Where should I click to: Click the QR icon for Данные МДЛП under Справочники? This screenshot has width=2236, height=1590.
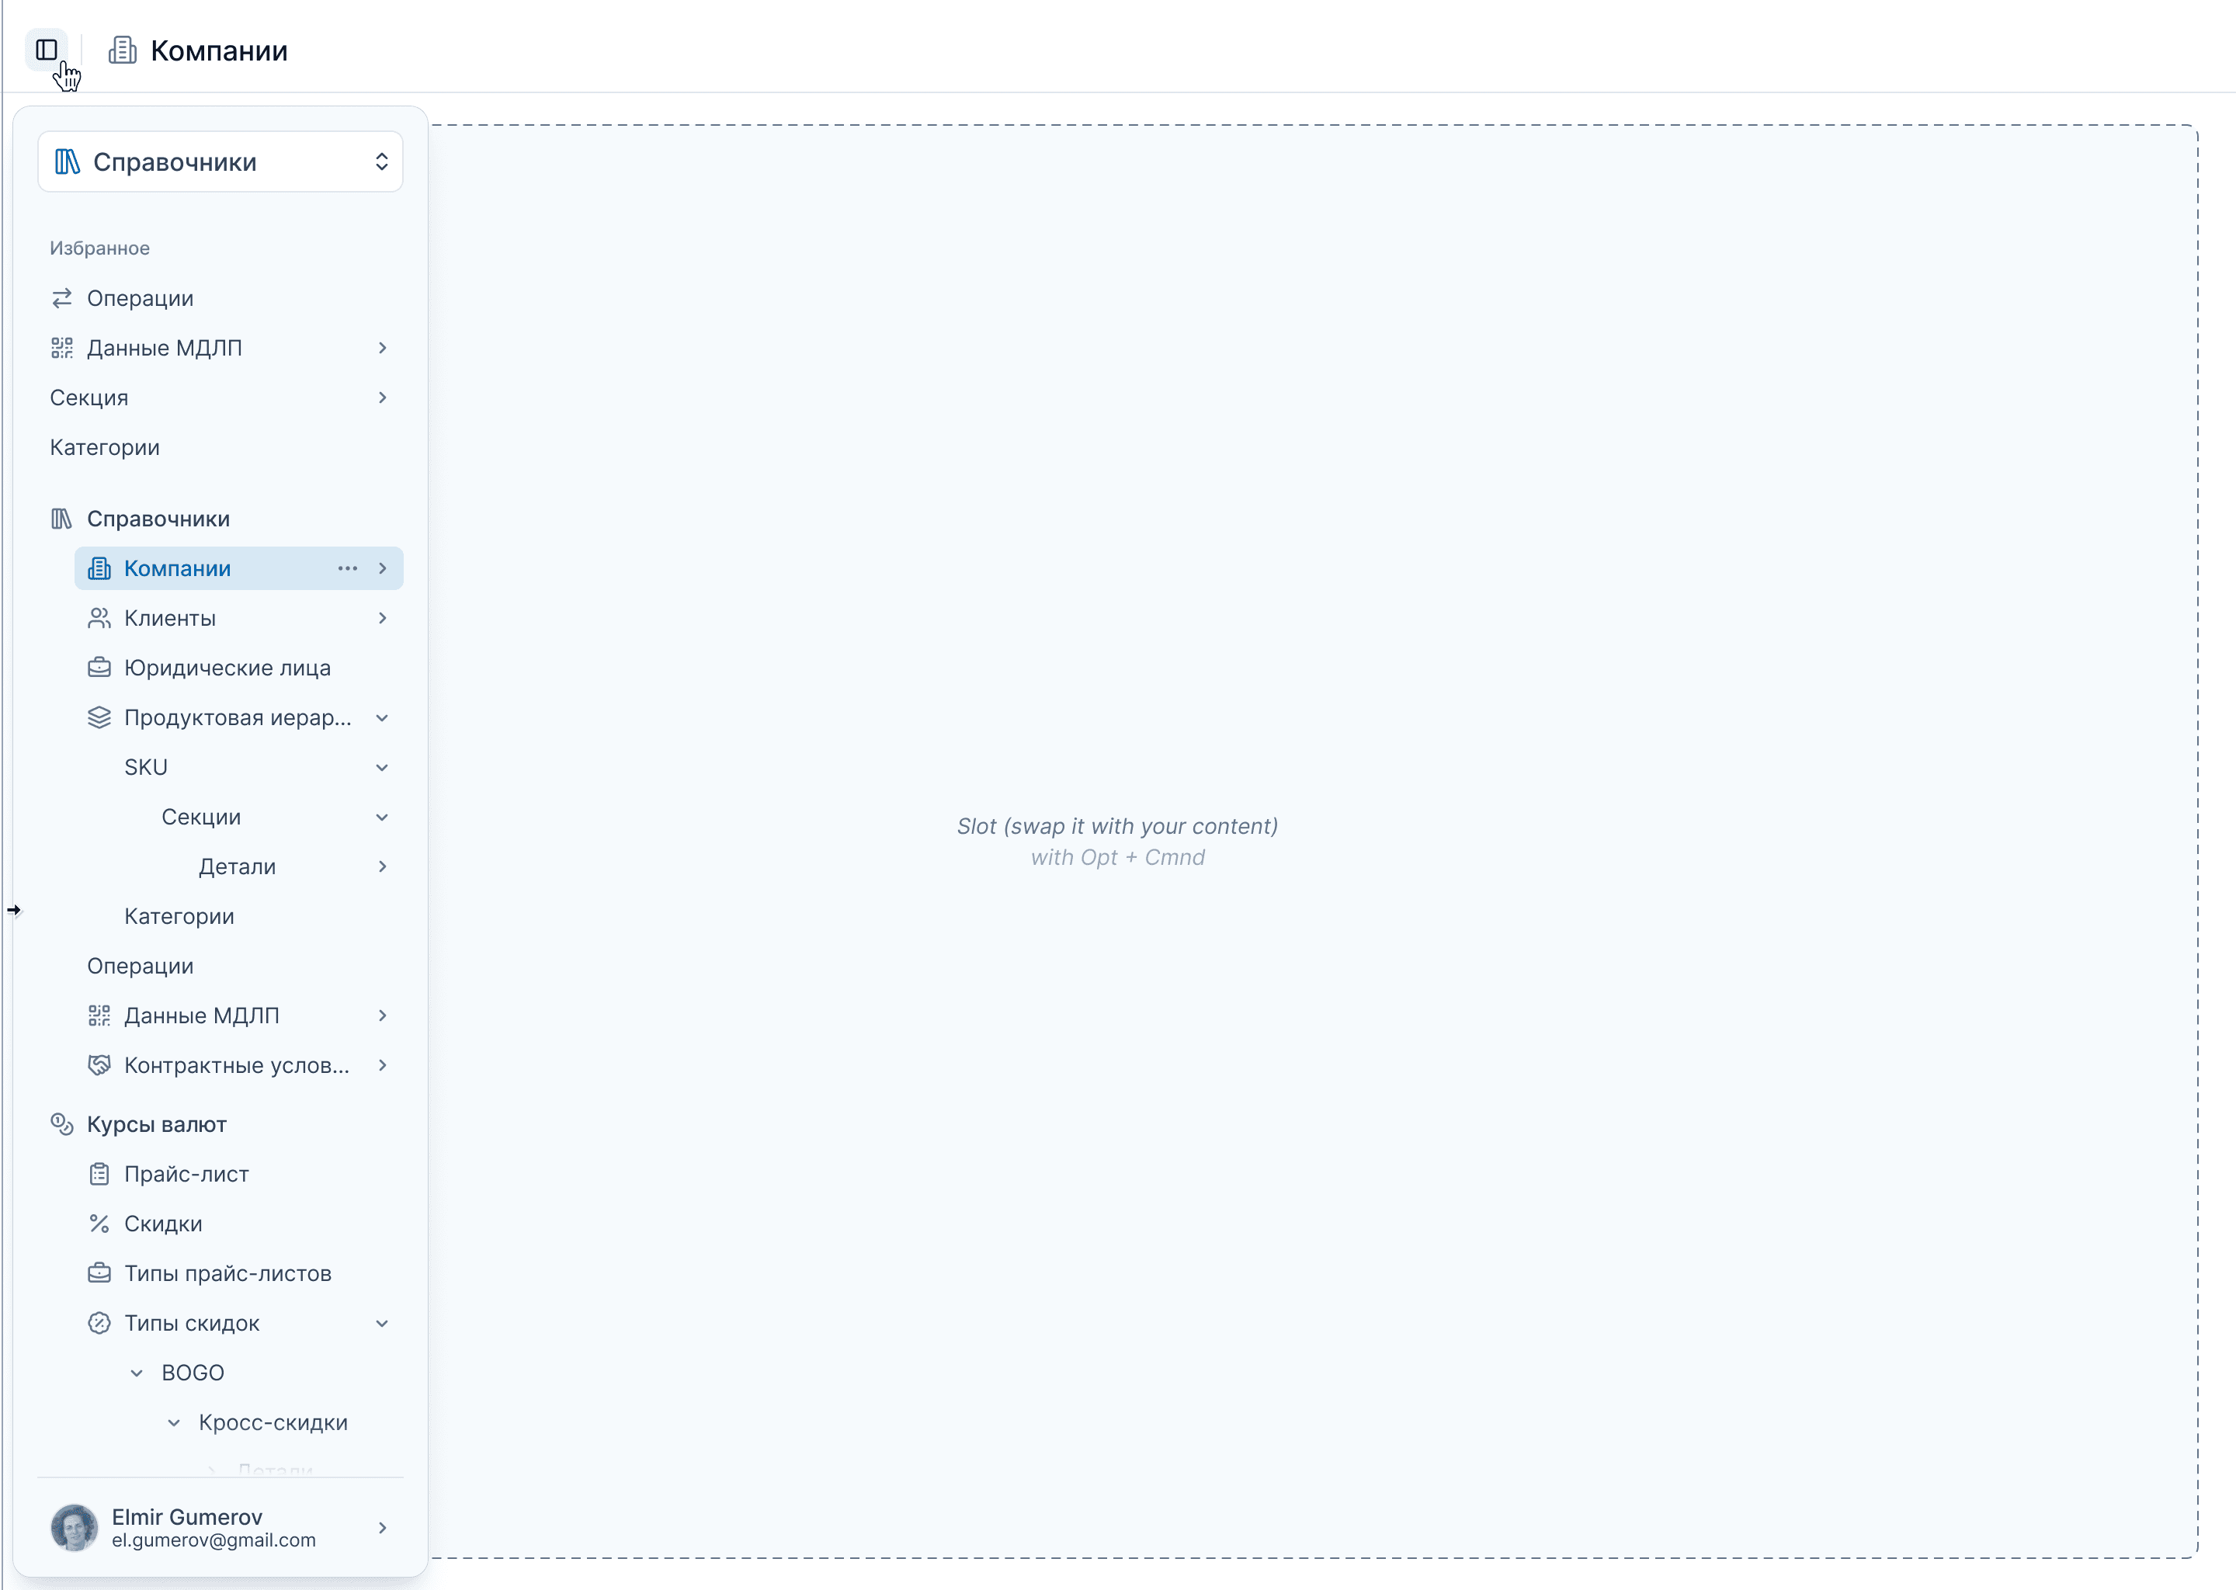(99, 1015)
